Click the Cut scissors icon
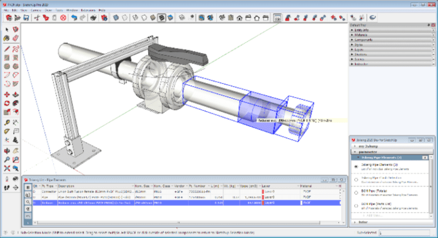Screen dimensions: 438x238 (x=36, y=18)
